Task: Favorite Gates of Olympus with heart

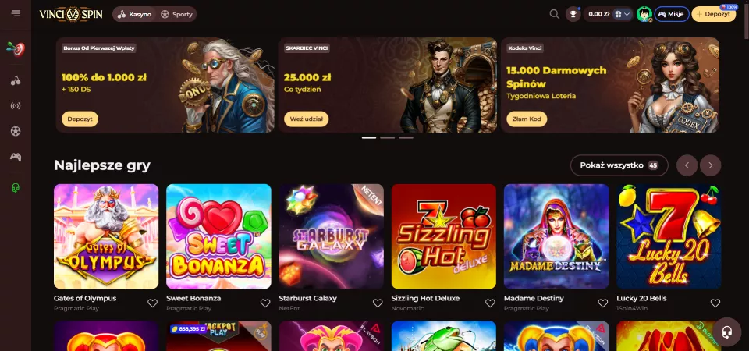Action: pyautogui.click(x=152, y=303)
